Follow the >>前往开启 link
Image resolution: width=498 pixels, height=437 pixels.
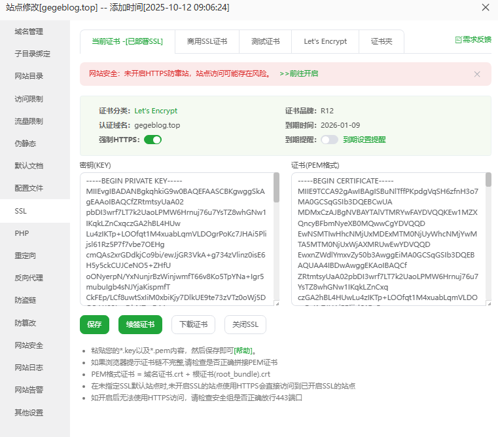coord(299,73)
